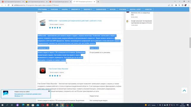The height and width of the screenshot is (107, 191).
Task: Click the green app icon on taskbar
Action: 72,105
